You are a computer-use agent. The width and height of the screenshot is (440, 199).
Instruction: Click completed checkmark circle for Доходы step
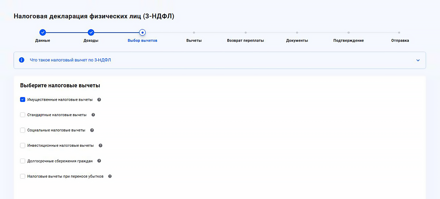(91, 32)
